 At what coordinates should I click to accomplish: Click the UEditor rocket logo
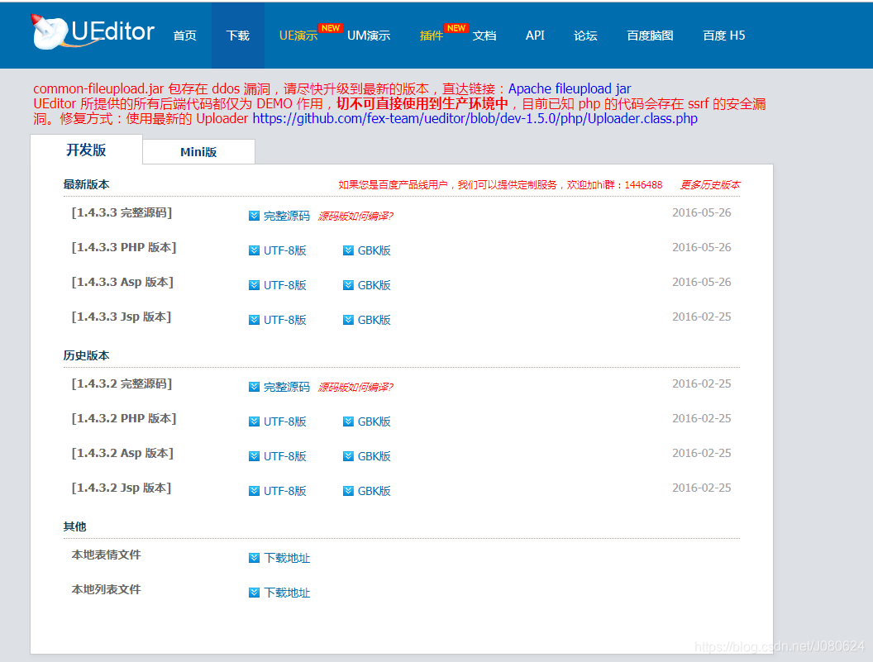point(93,31)
